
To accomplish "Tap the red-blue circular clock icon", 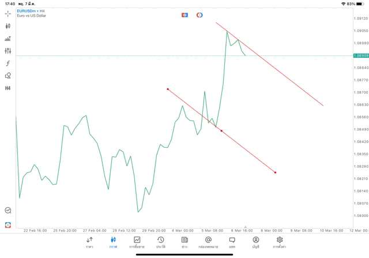I will [x=199, y=15].
